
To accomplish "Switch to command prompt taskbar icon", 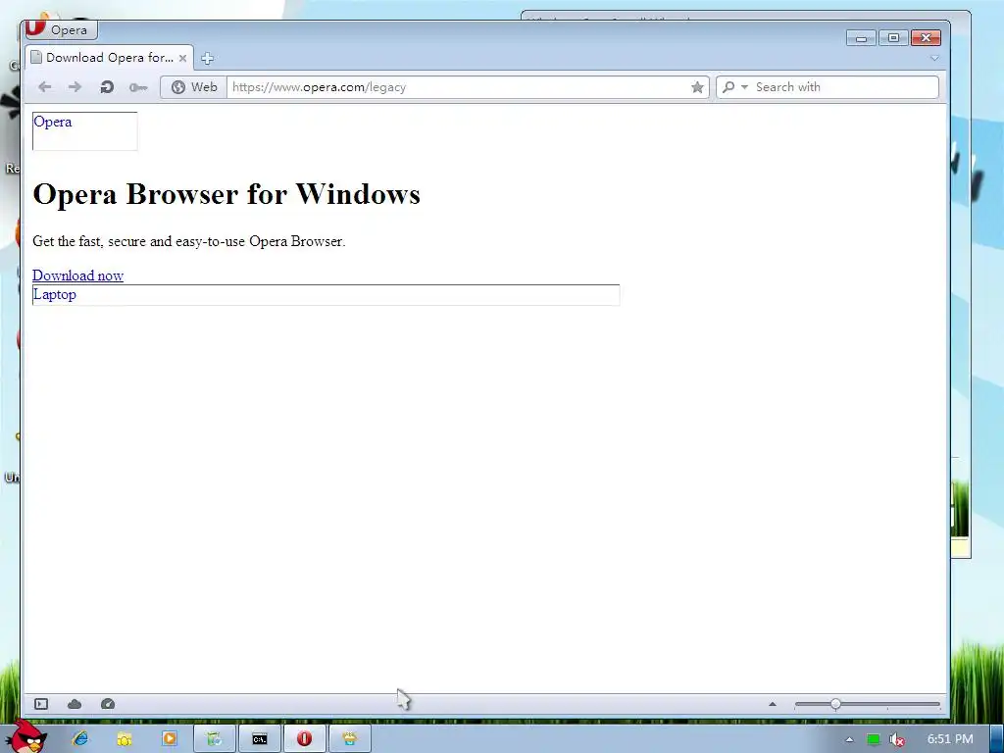I will coord(259,739).
